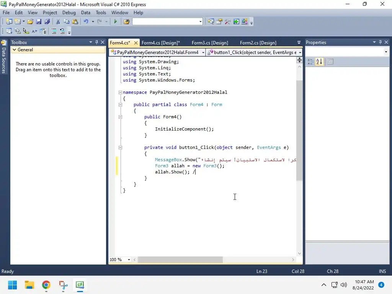392x294 pixels.
Task: Collapse the General toolbox group
Action: (x=15, y=50)
